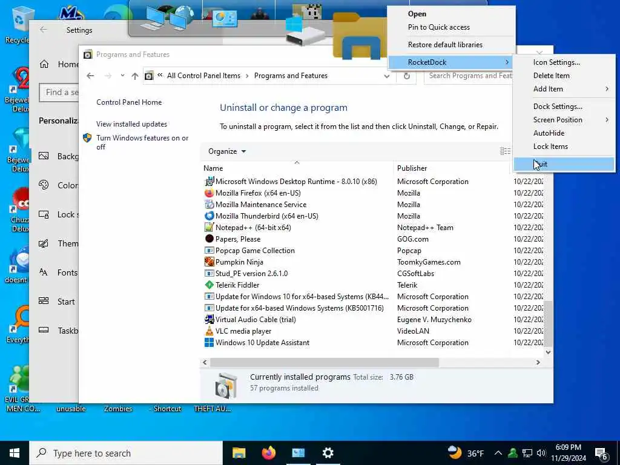Click the Search Programs and Features box
The height and width of the screenshot is (465, 620).
coord(468,76)
